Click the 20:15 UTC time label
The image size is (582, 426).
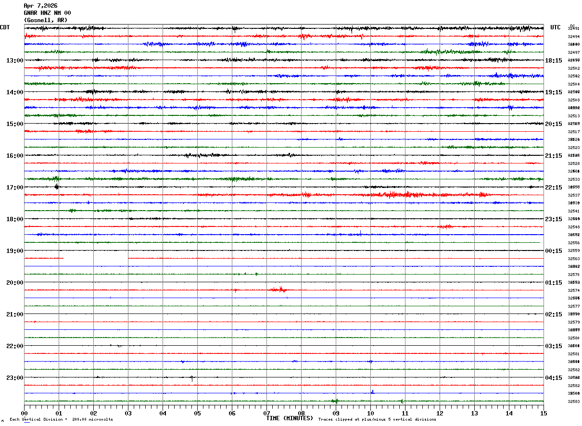tap(554, 124)
